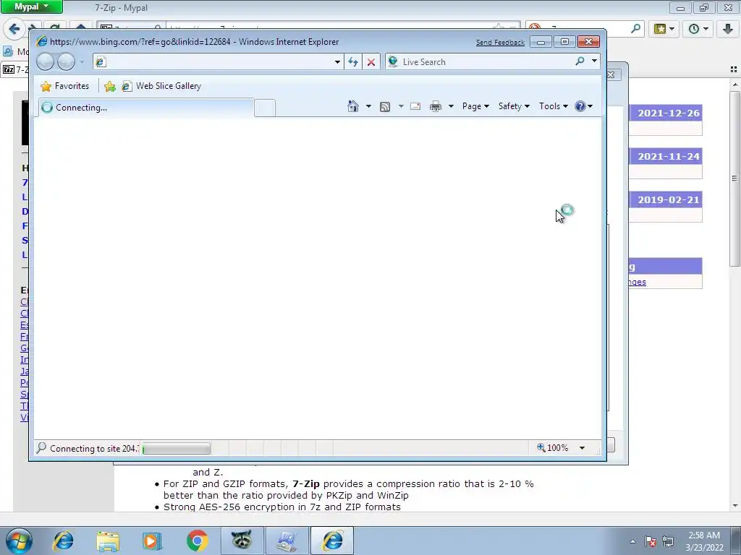Image resolution: width=741 pixels, height=555 pixels.
Task: Click the active Internet Explorer taskbar button
Action: 332,541
